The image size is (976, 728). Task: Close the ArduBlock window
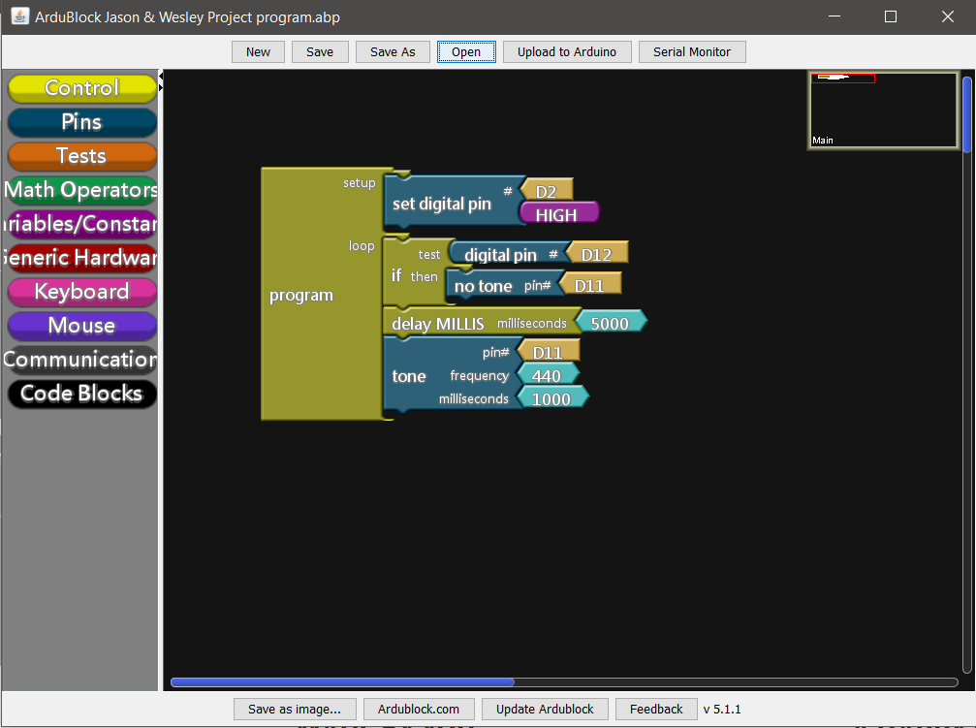[x=947, y=16]
